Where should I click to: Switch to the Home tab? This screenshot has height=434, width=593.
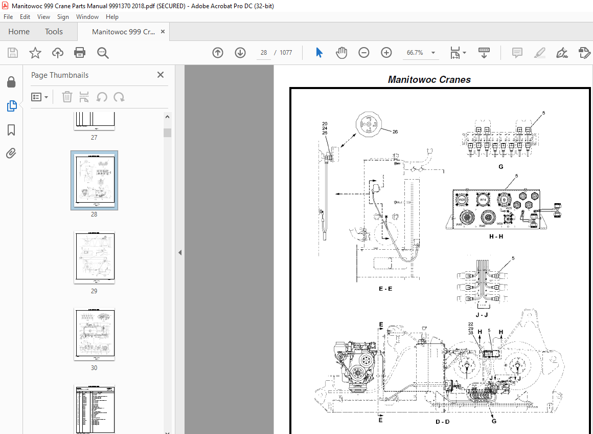pyautogui.click(x=19, y=31)
